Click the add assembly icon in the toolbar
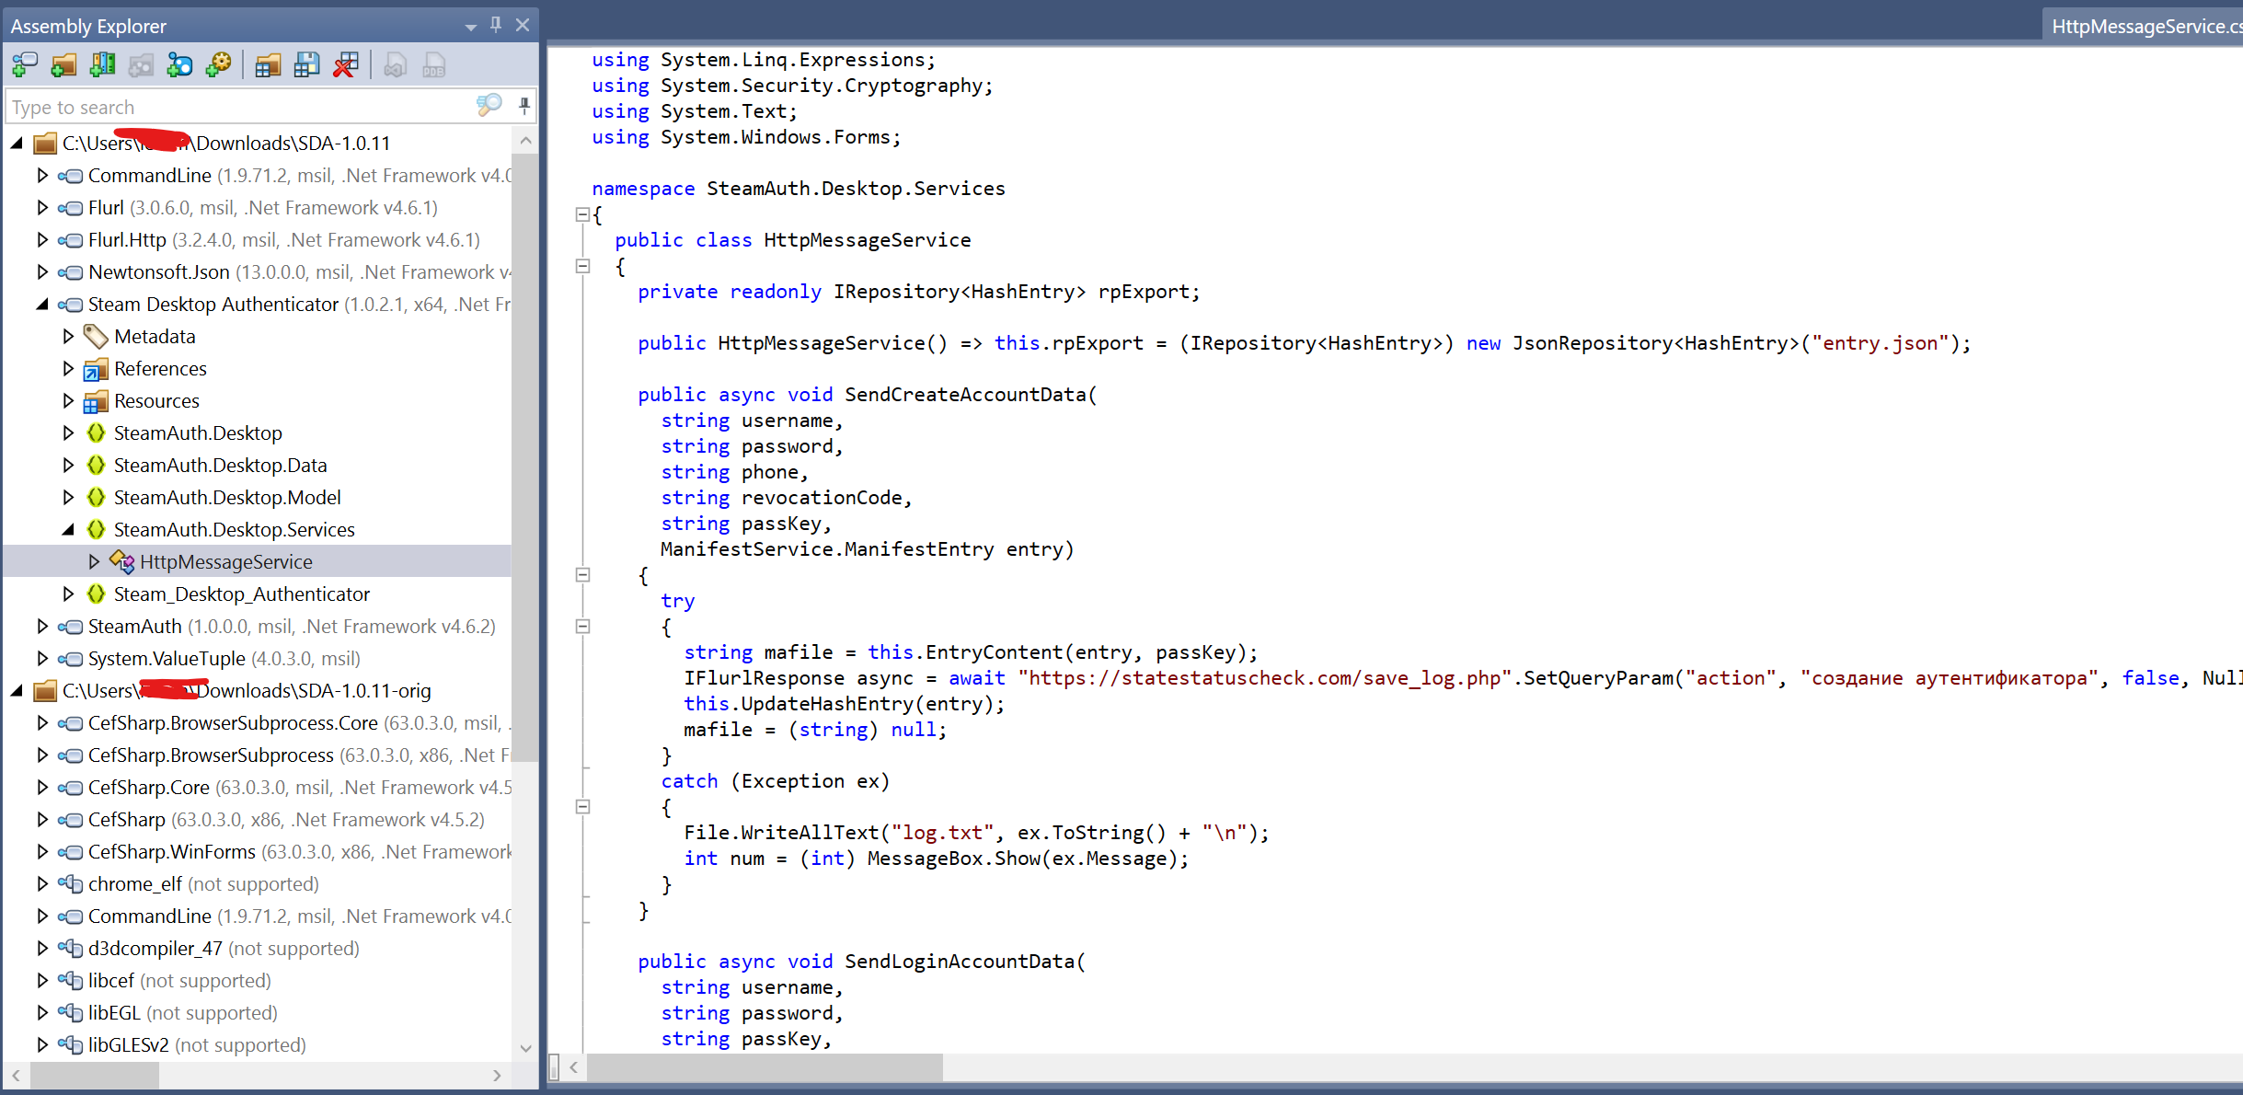This screenshot has height=1095, width=2243. click(25, 64)
